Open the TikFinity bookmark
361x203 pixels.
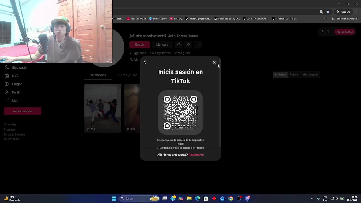click(x=176, y=19)
